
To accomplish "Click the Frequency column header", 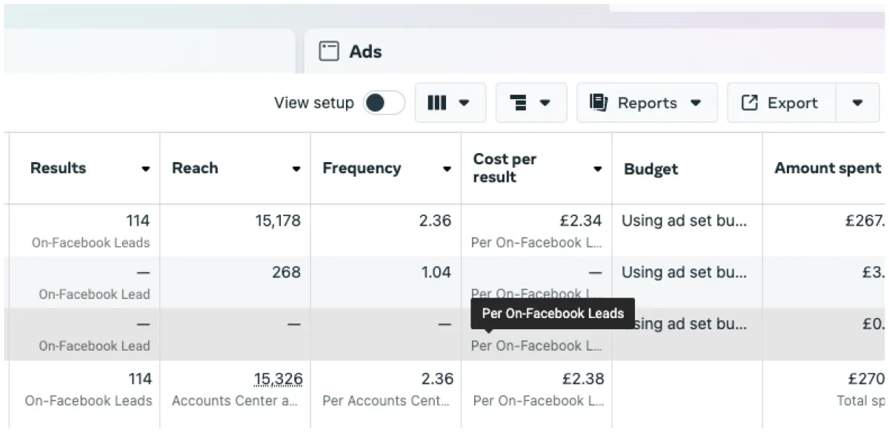I will click(x=362, y=168).
